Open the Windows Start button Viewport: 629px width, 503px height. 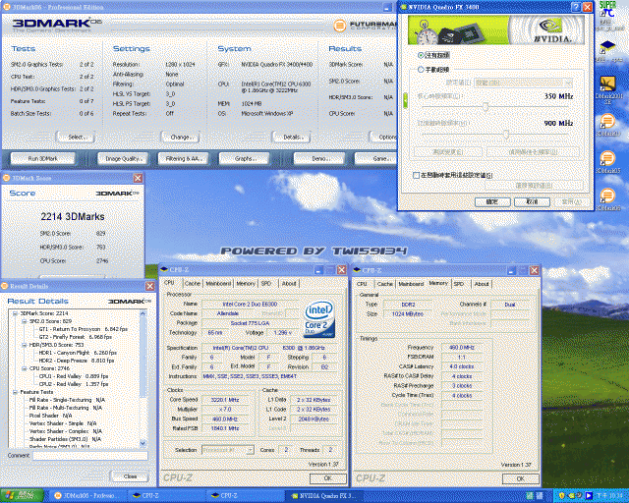22,496
